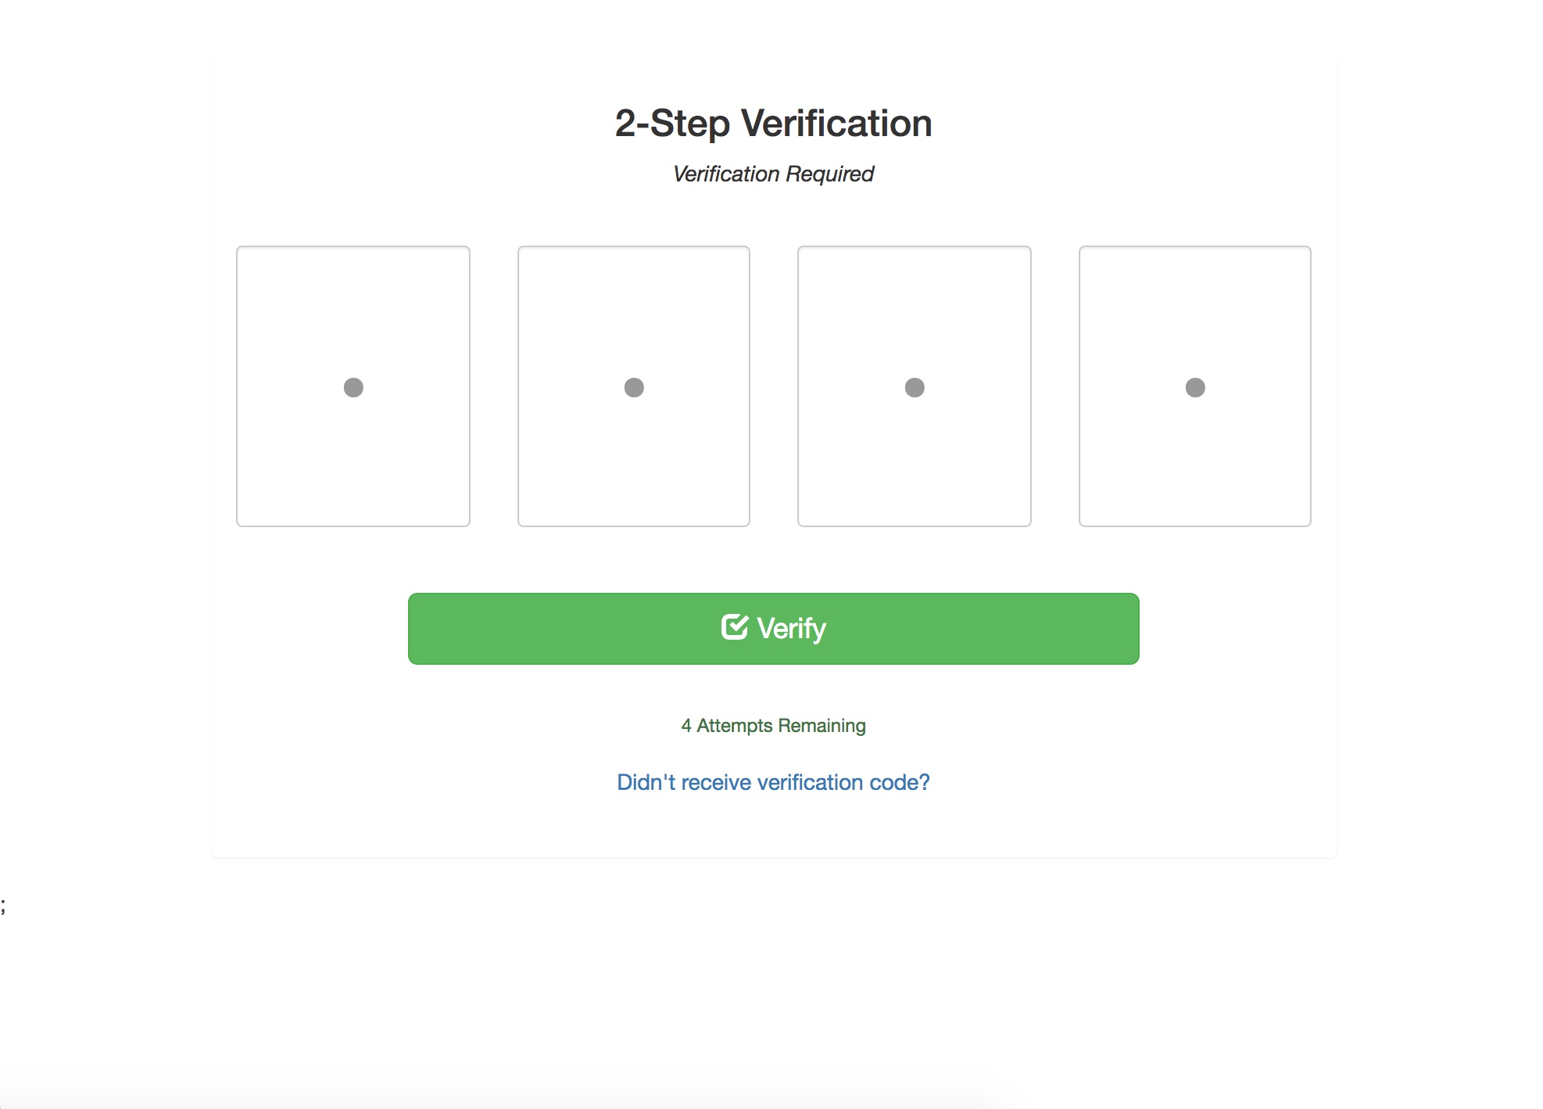
Task: Click the gray dot in second code box
Action: coord(634,387)
